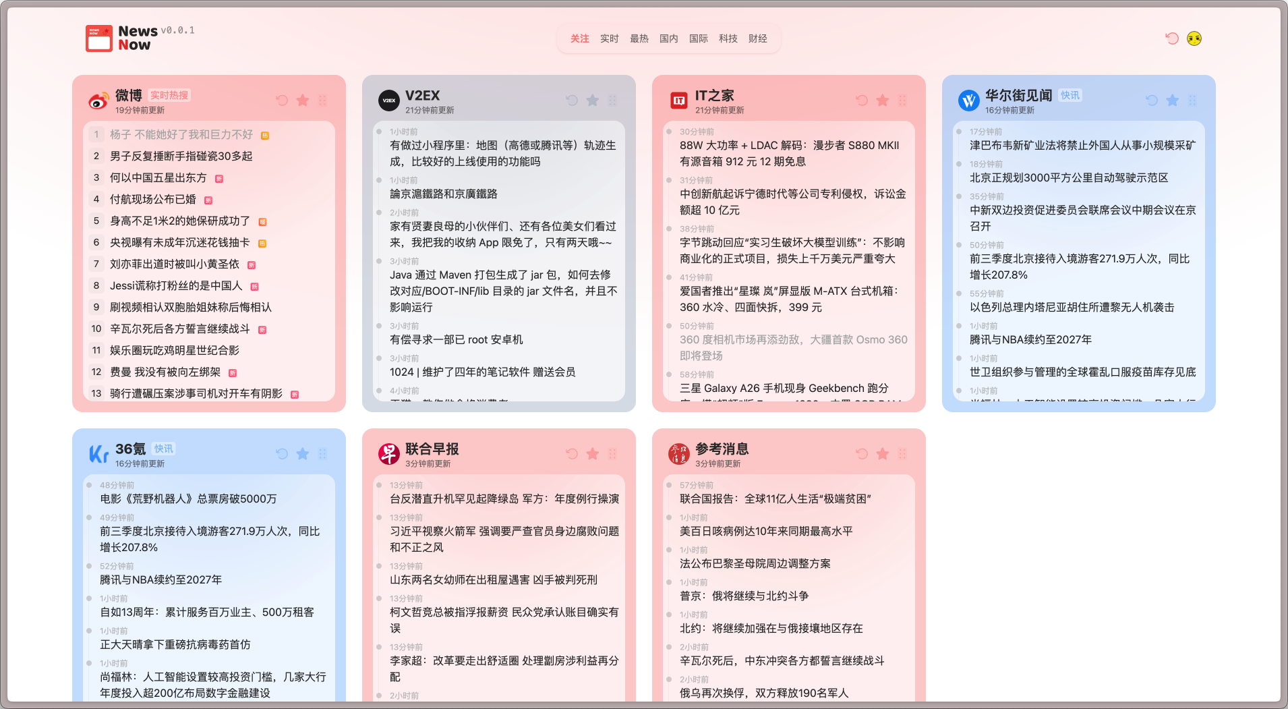Click the drag handle on IT之家 card
This screenshot has height=709, width=1288.
coord(902,101)
